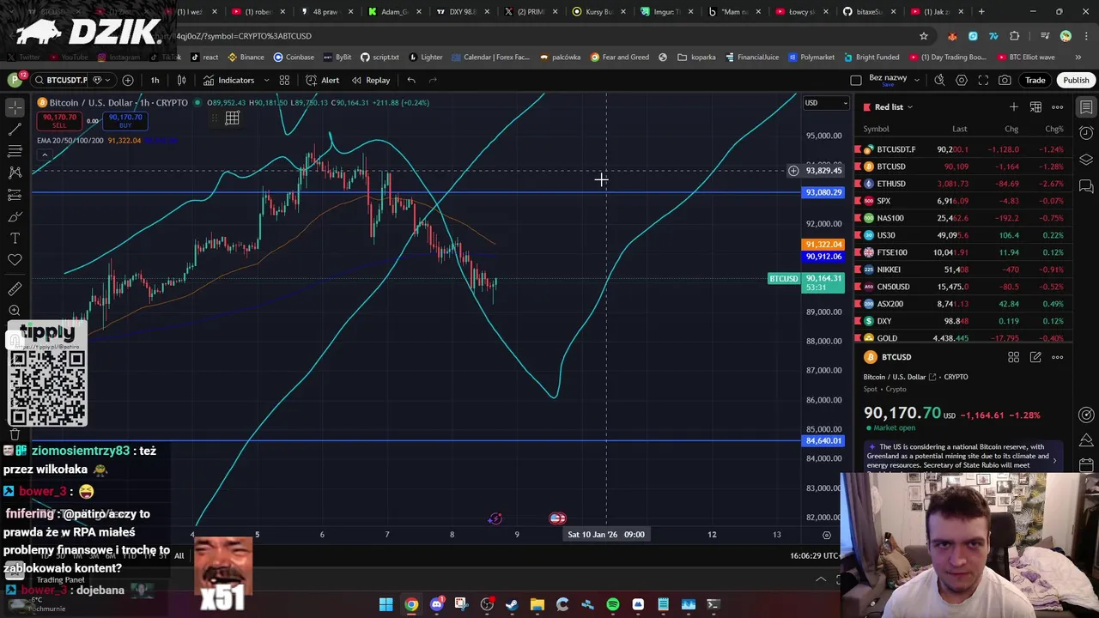Open the Polymarket bookmark

(x=811, y=57)
